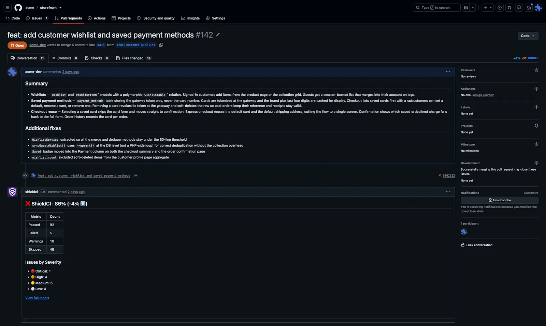Edit Projects with the sidebar gear icon
Viewport: 546px width, 326px height.
tap(536, 126)
